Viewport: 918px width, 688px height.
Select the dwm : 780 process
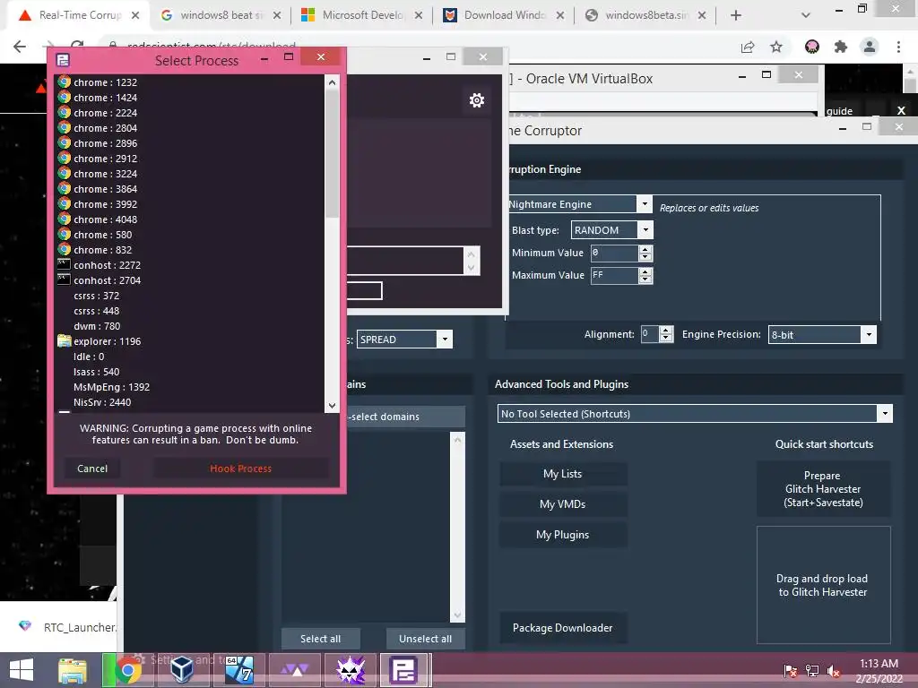click(97, 326)
